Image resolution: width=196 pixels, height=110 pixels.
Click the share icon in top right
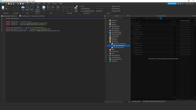pos(183,4)
